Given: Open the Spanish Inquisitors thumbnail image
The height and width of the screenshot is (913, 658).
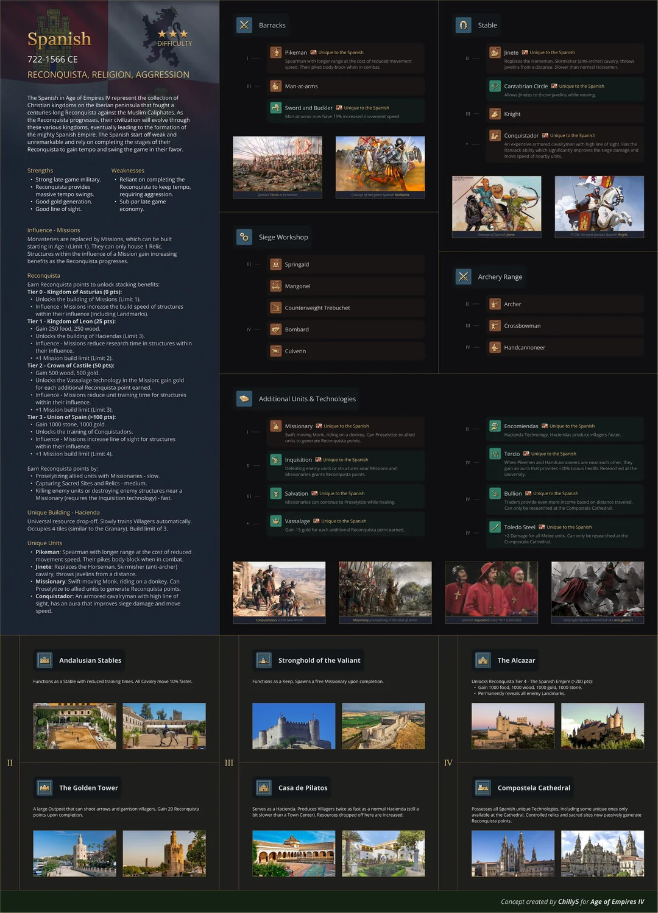Looking at the screenshot, I should tap(491, 591).
